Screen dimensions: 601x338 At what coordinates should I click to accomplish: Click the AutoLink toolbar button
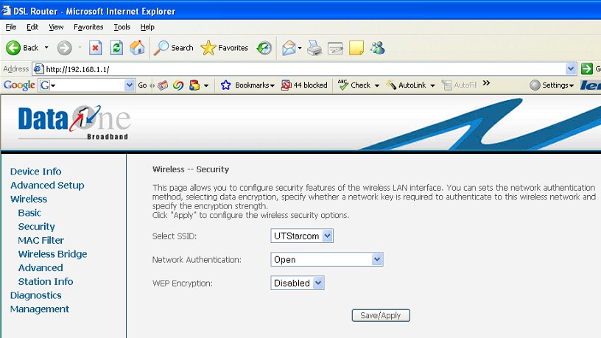point(407,85)
